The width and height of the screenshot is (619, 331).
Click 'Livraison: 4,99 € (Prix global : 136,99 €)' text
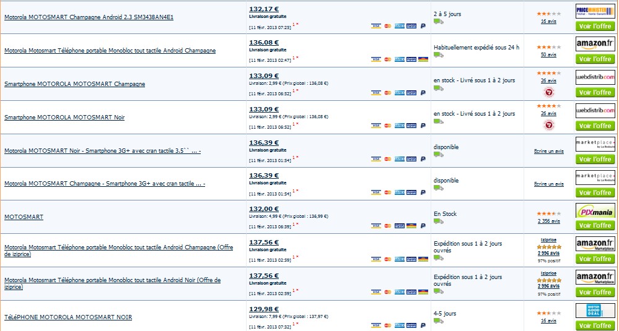click(x=289, y=217)
